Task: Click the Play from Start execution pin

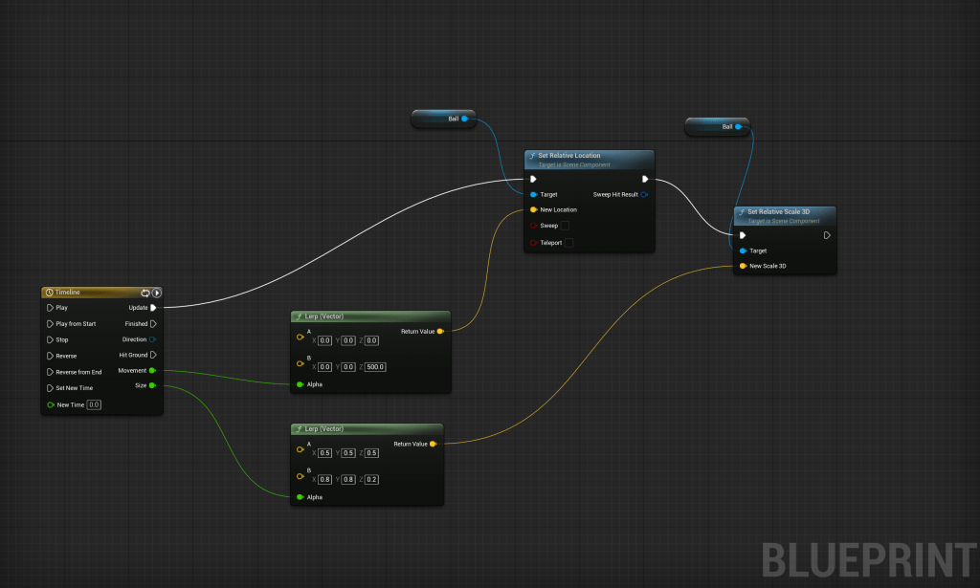Action: 50,324
